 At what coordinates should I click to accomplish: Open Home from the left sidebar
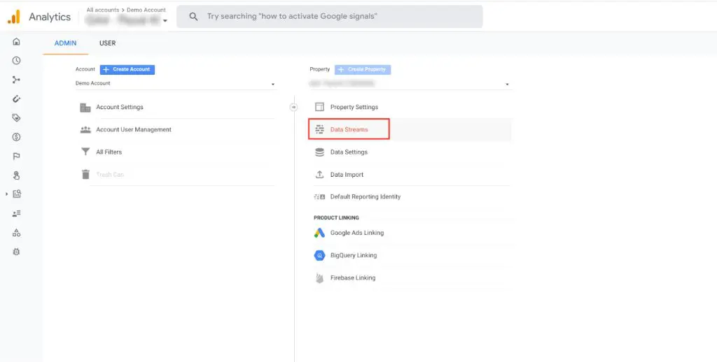click(x=17, y=41)
